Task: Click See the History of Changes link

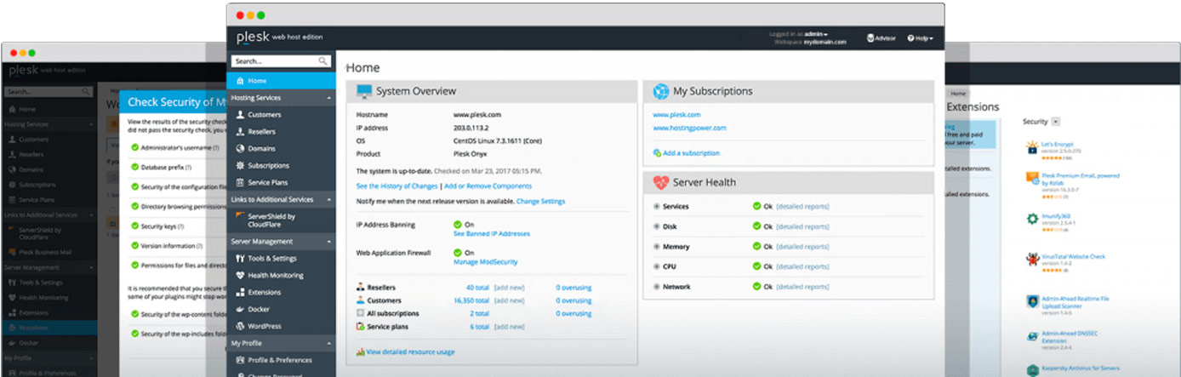Action: [397, 186]
